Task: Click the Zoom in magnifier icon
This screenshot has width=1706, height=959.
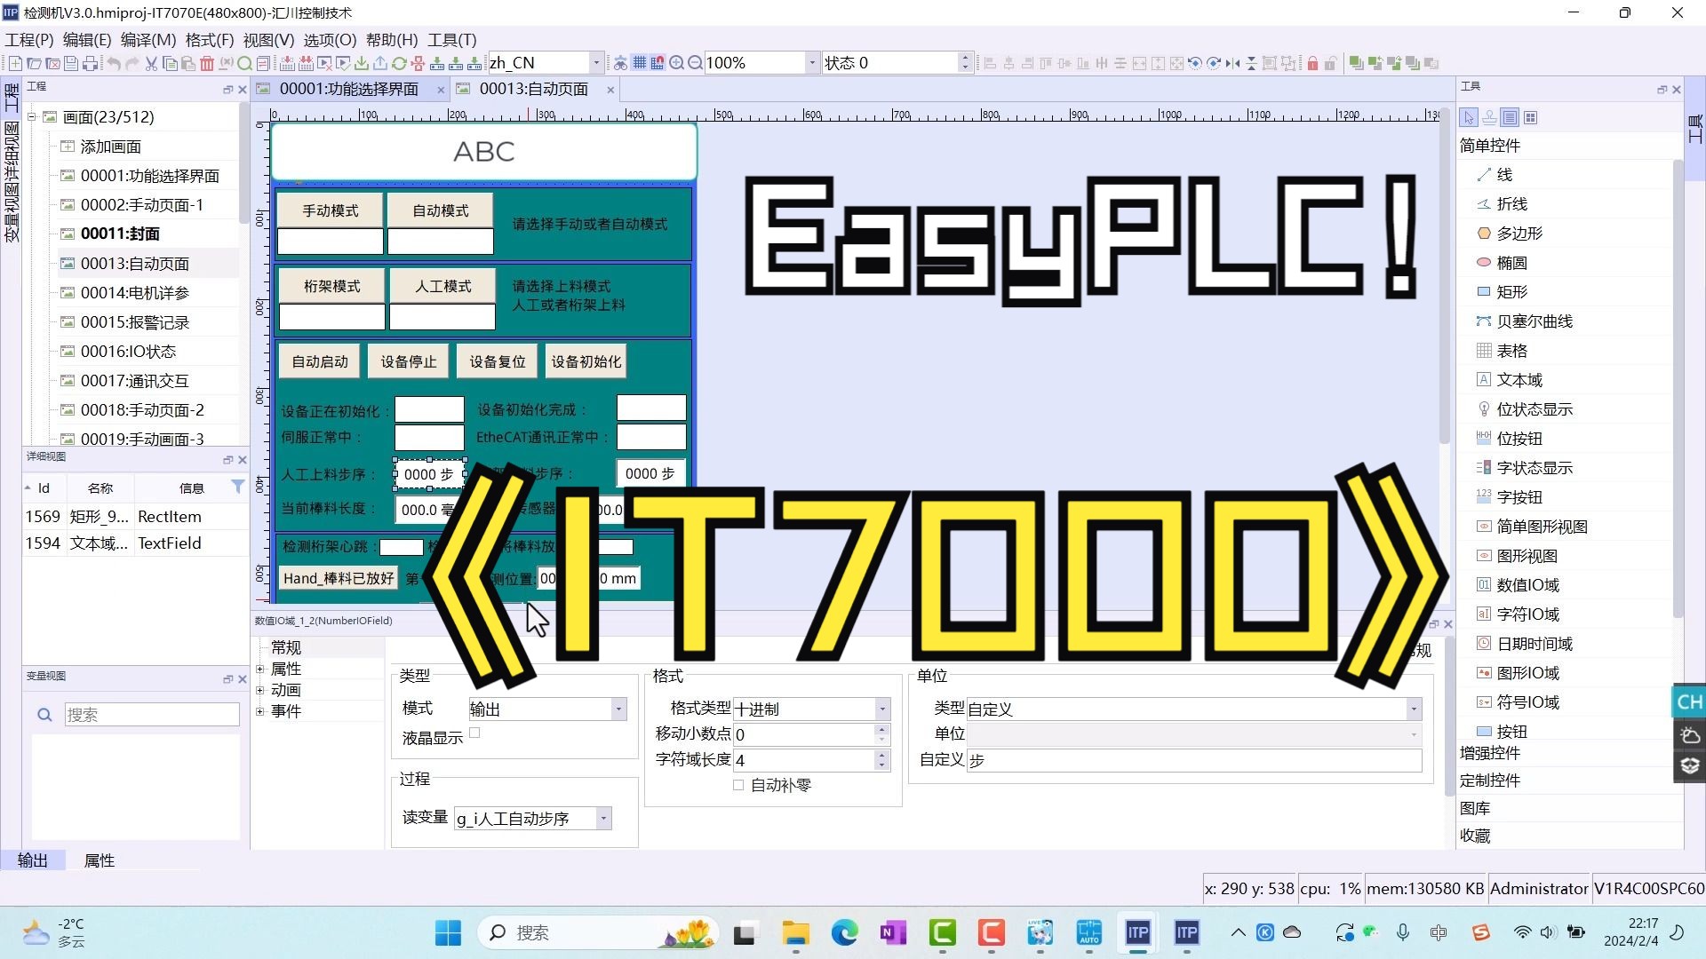Action: (x=676, y=63)
